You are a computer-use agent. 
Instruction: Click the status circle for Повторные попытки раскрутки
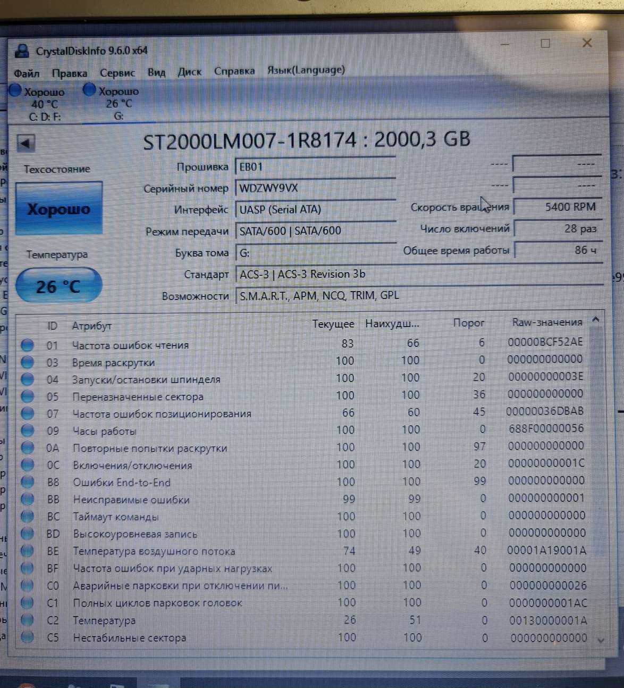[x=27, y=448]
